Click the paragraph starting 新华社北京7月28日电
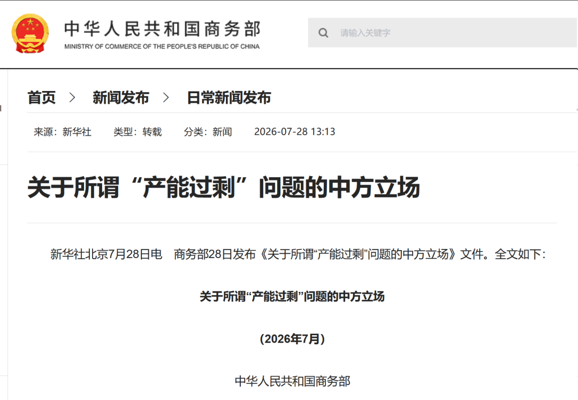Viewport: 578px width, 400px height. tap(298, 254)
